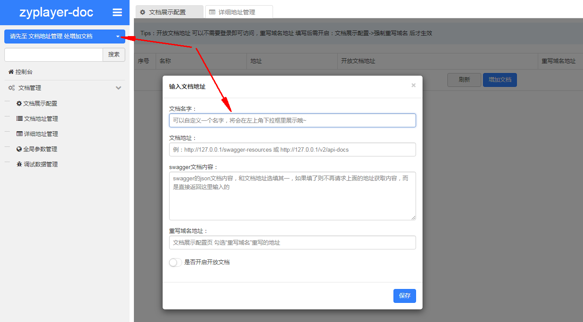Viewport: 583px width, 322px height.
Task: Click the 增加文档 button
Action: click(500, 80)
